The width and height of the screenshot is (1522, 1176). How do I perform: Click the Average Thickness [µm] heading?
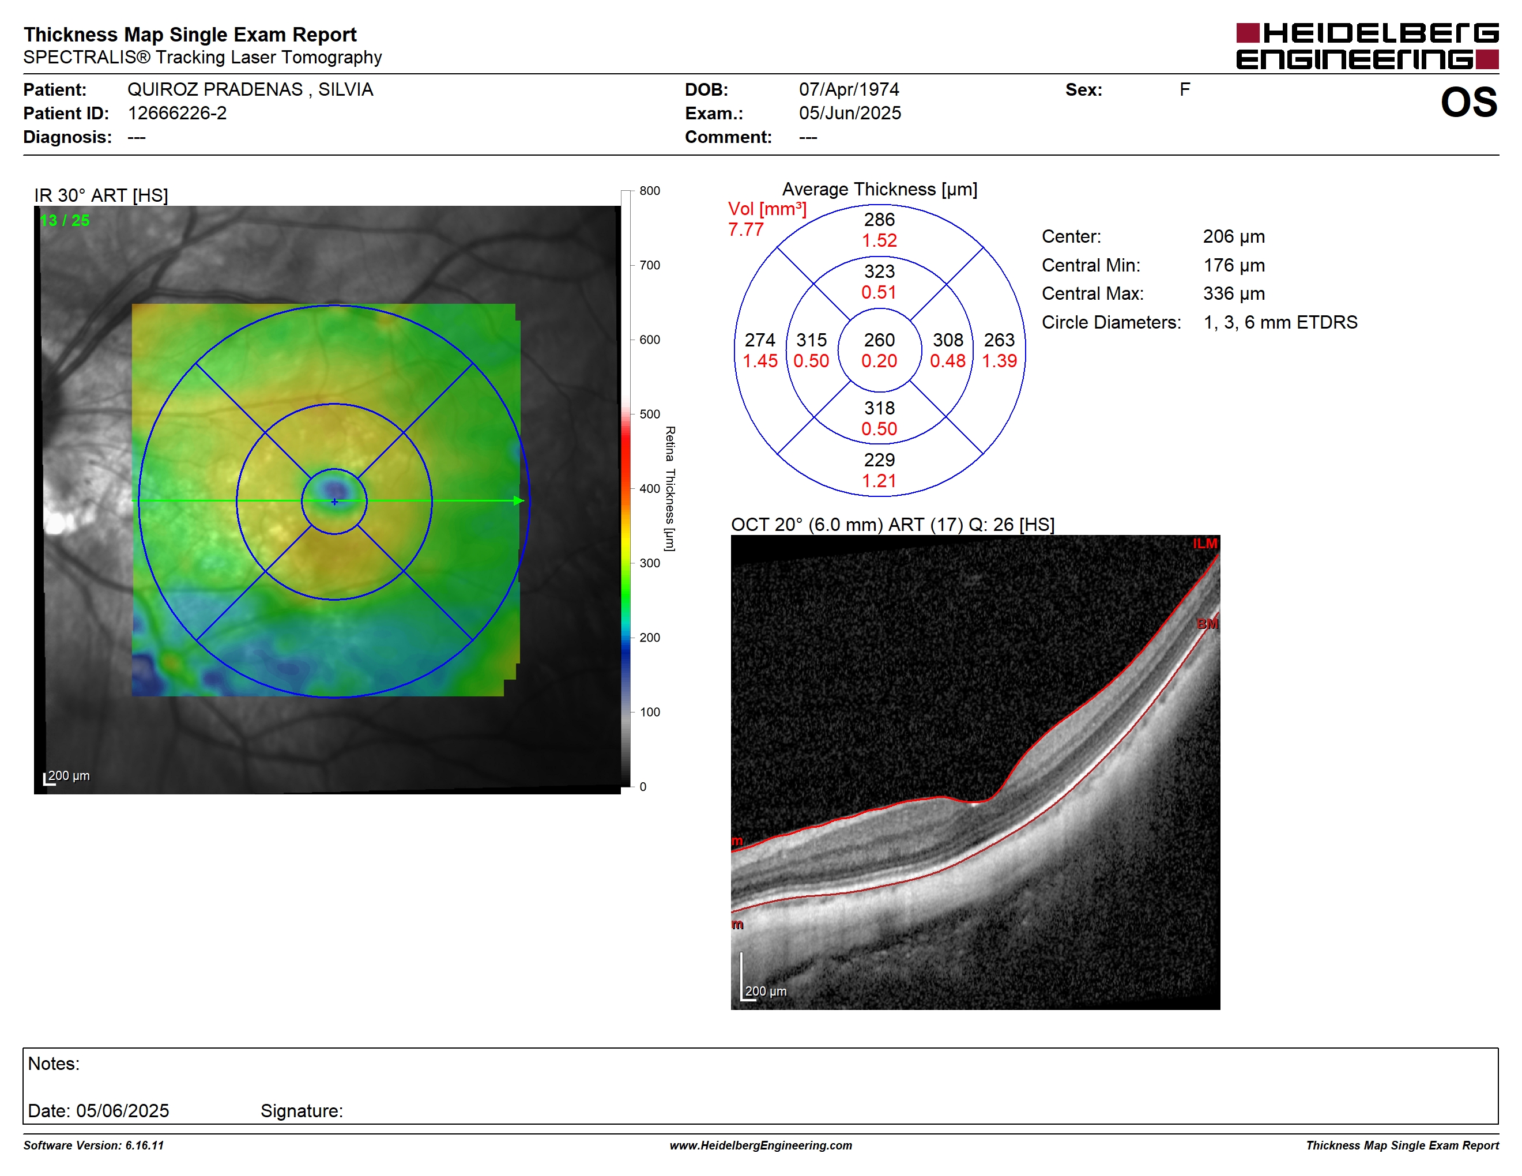pyautogui.click(x=879, y=190)
